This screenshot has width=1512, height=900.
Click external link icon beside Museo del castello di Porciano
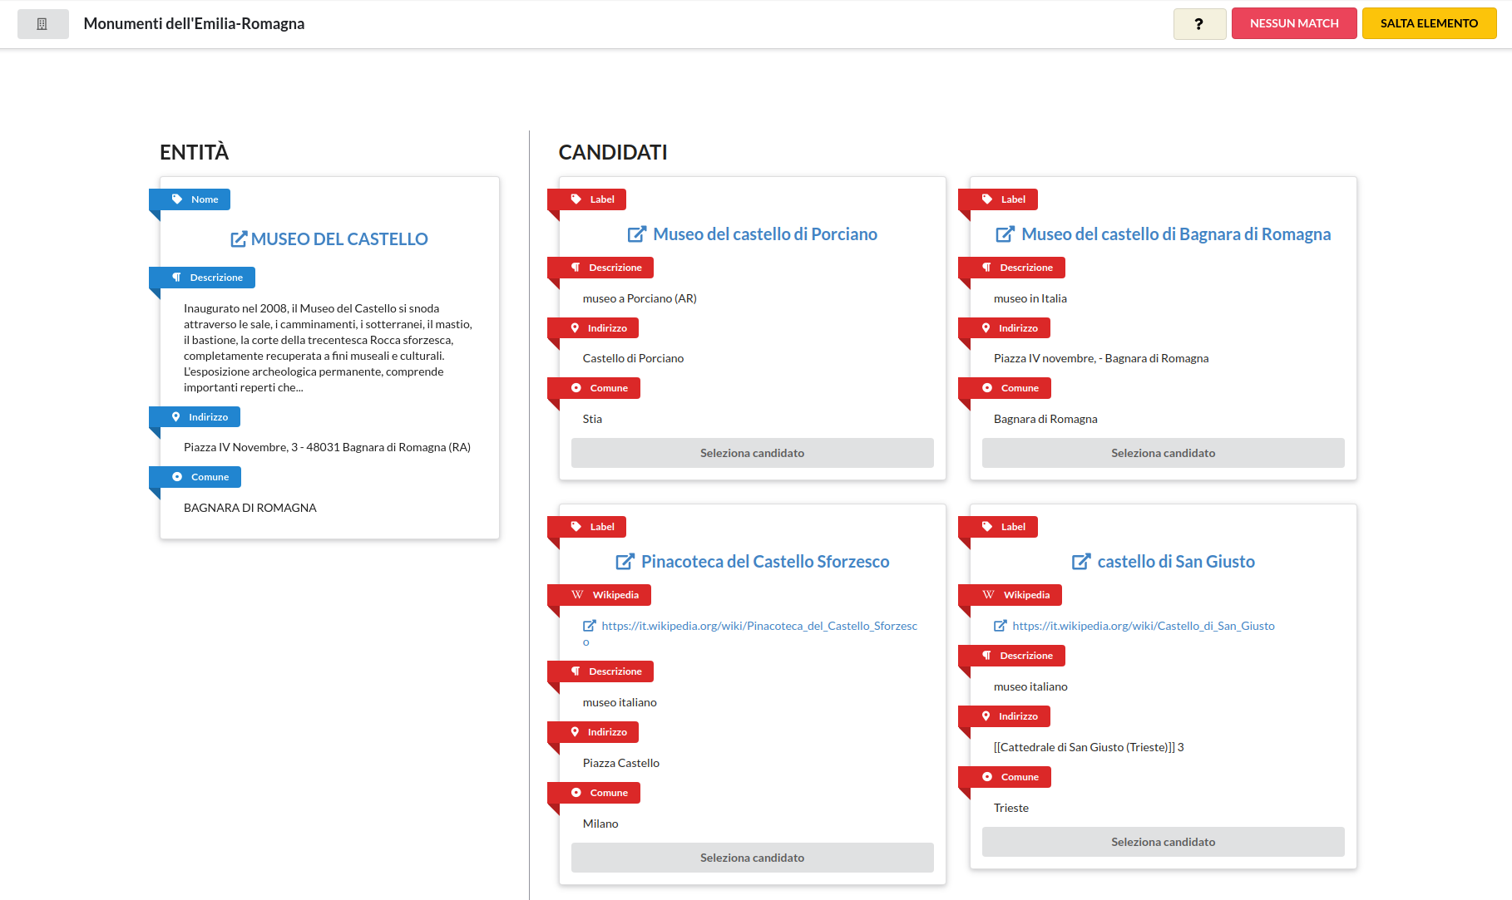pyautogui.click(x=636, y=234)
